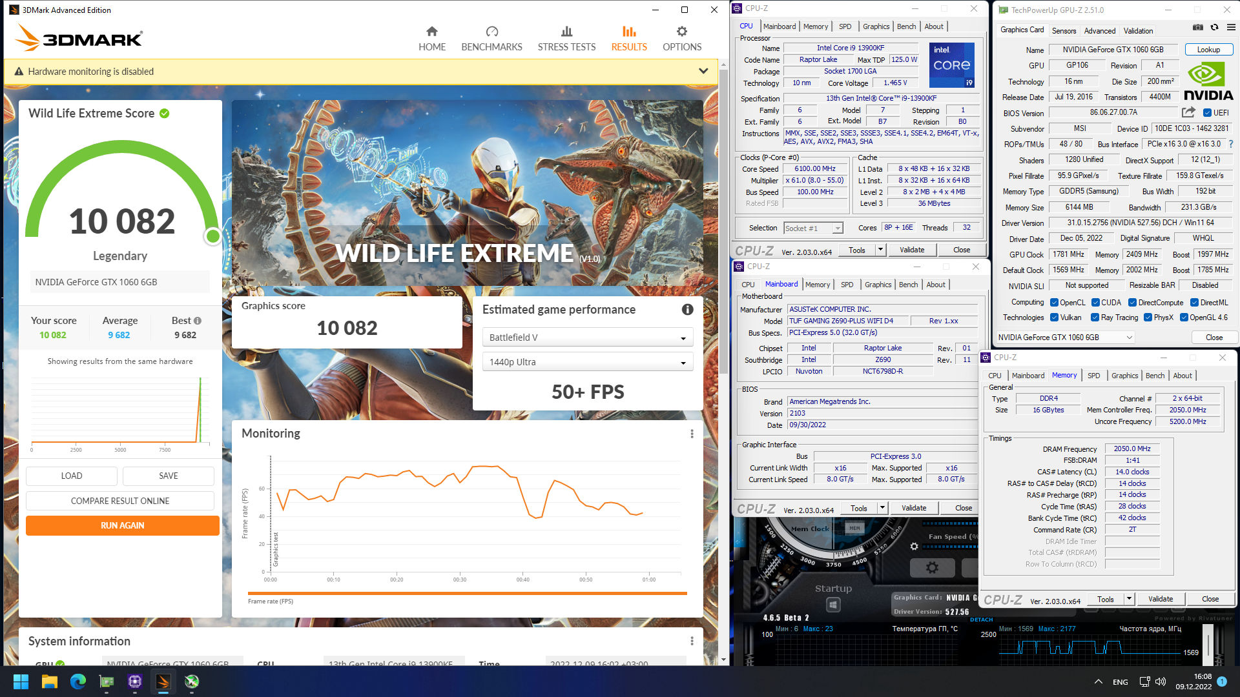Toggle the UEFI checkbox in GPU-Z

click(1207, 113)
